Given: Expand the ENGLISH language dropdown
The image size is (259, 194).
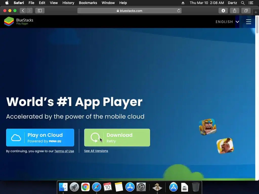Looking at the screenshot, I should point(227,22).
